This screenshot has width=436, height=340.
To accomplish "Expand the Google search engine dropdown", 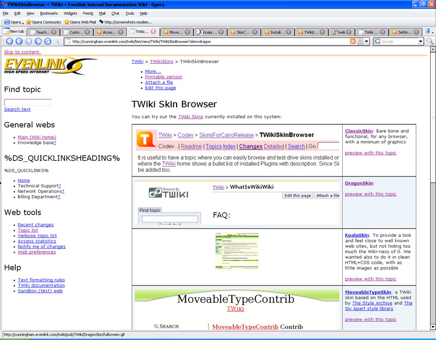I will point(420,41).
